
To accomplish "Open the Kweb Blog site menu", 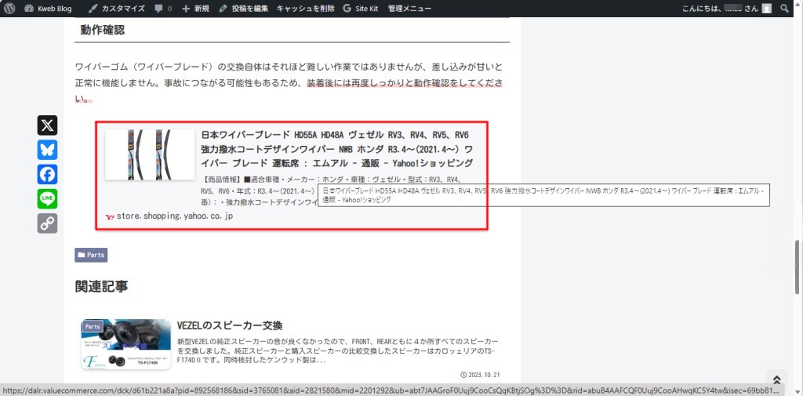I will click(x=49, y=9).
